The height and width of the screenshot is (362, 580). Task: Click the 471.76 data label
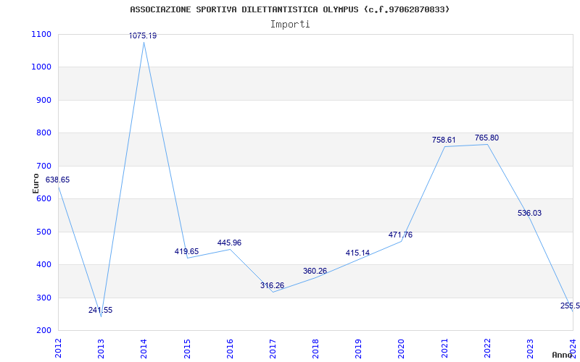[401, 235]
